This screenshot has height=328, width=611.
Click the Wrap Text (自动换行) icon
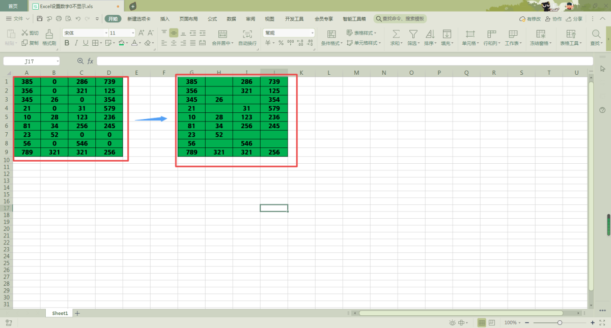click(x=247, y=34)
